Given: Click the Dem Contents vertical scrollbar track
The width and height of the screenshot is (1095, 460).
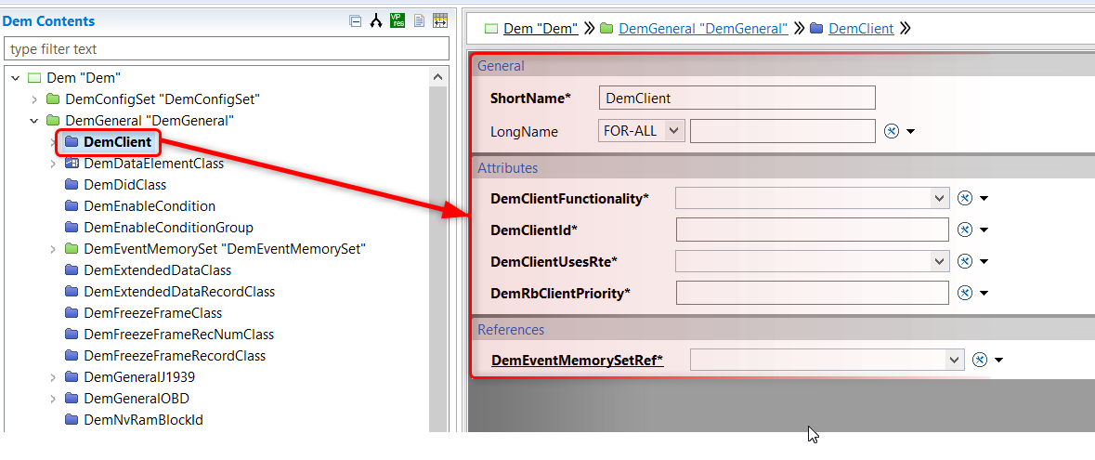Looking at the screenshot, I should coord(437,258).
